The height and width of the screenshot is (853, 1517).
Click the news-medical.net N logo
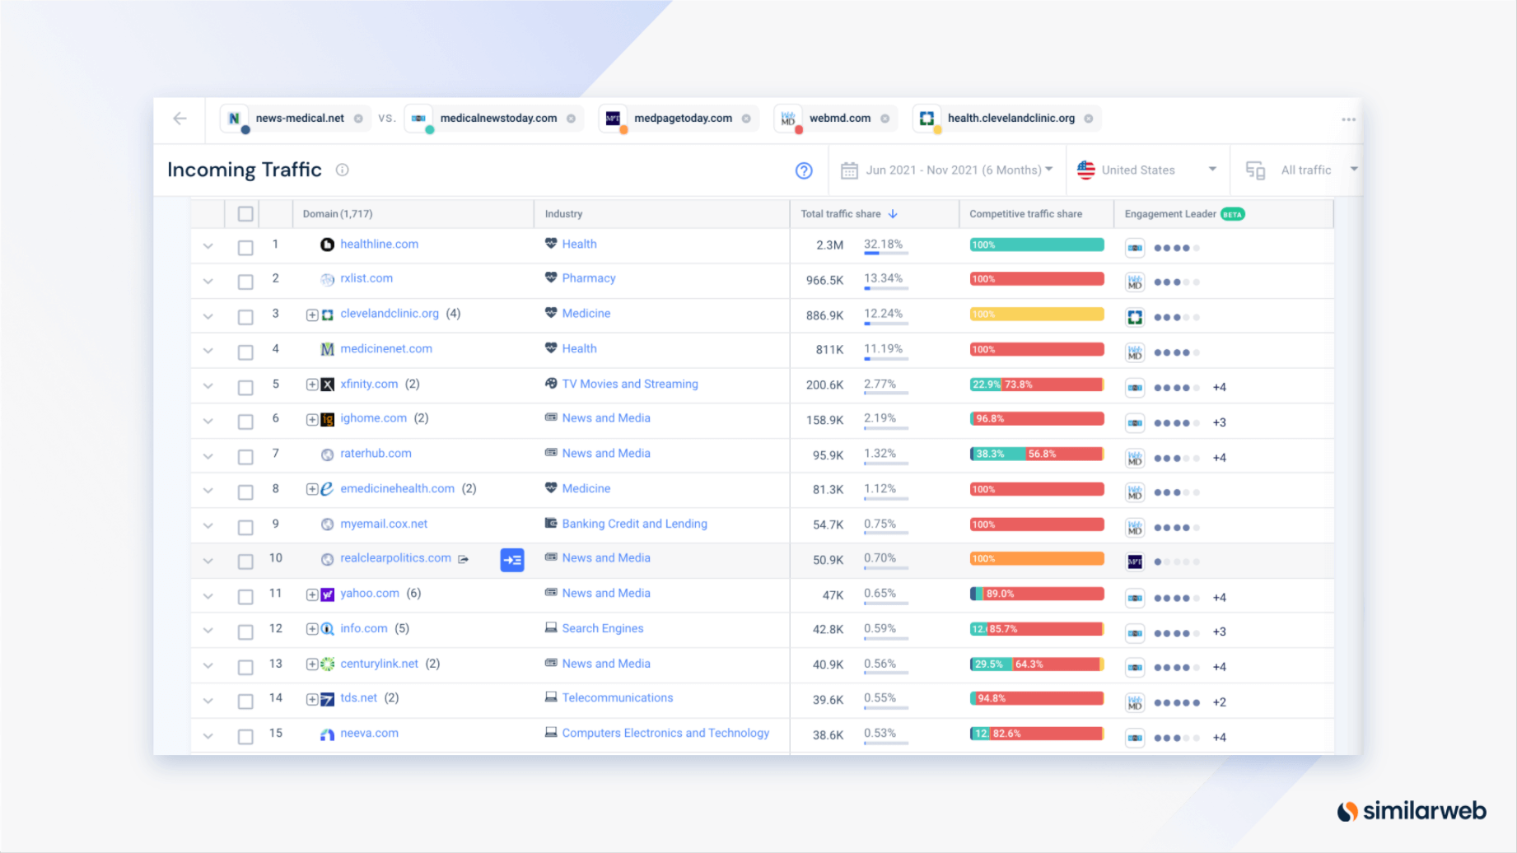tap(235, 119)
